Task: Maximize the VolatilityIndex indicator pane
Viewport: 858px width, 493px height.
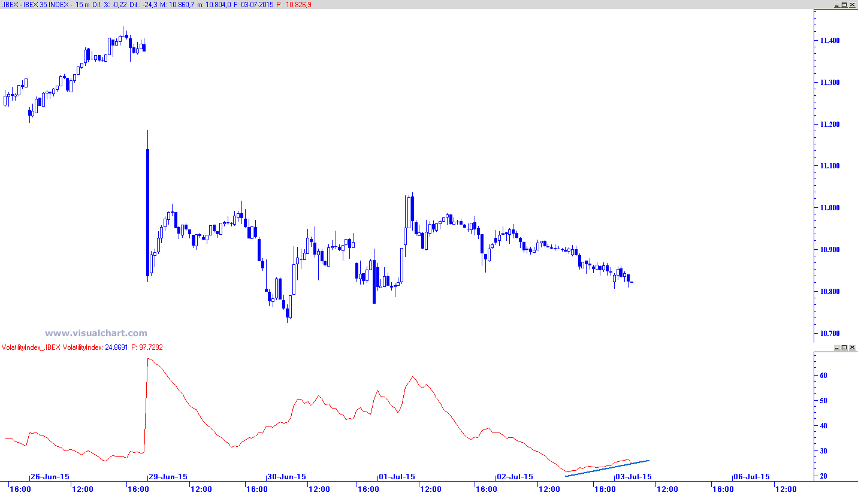Action: click(x=843, y=347)
